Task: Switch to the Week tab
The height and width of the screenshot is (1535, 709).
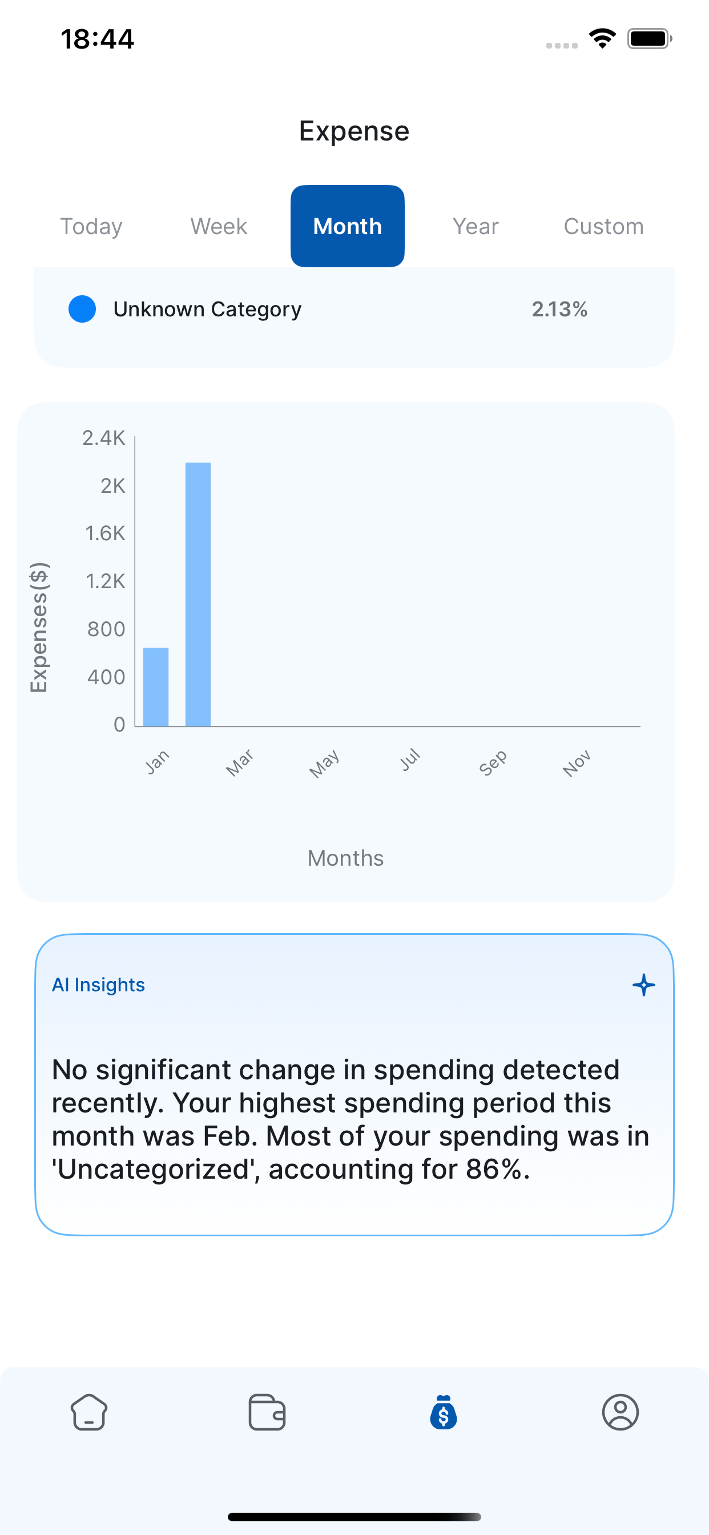Action: point(219,227)
